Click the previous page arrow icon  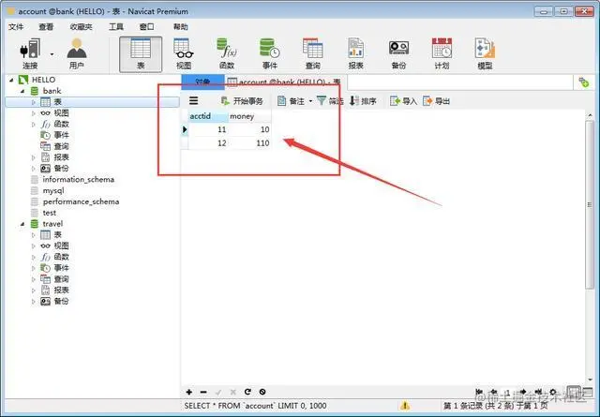pyautogui.click(x=494, y=392)
